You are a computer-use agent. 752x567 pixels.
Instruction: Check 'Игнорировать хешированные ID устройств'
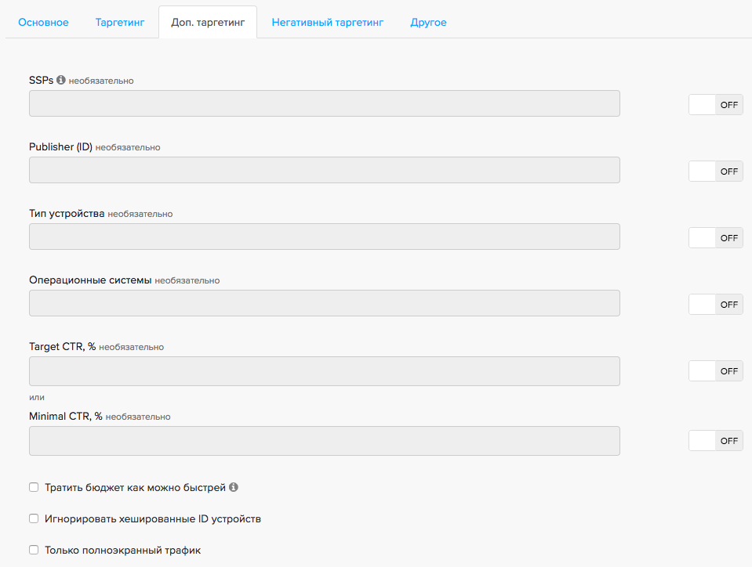click(34, 518)
